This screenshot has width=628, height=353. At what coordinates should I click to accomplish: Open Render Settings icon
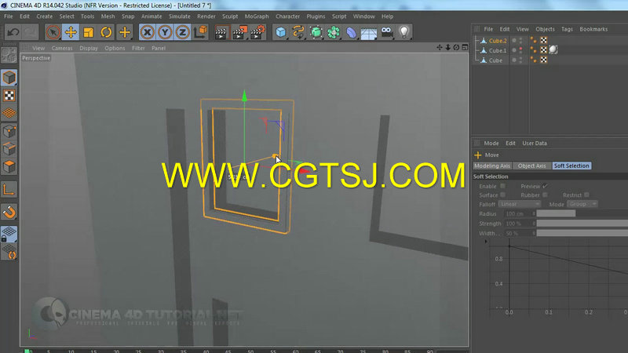point(257,32)
